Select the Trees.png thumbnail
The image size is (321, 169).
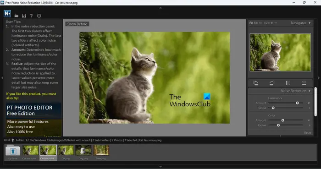101,152
